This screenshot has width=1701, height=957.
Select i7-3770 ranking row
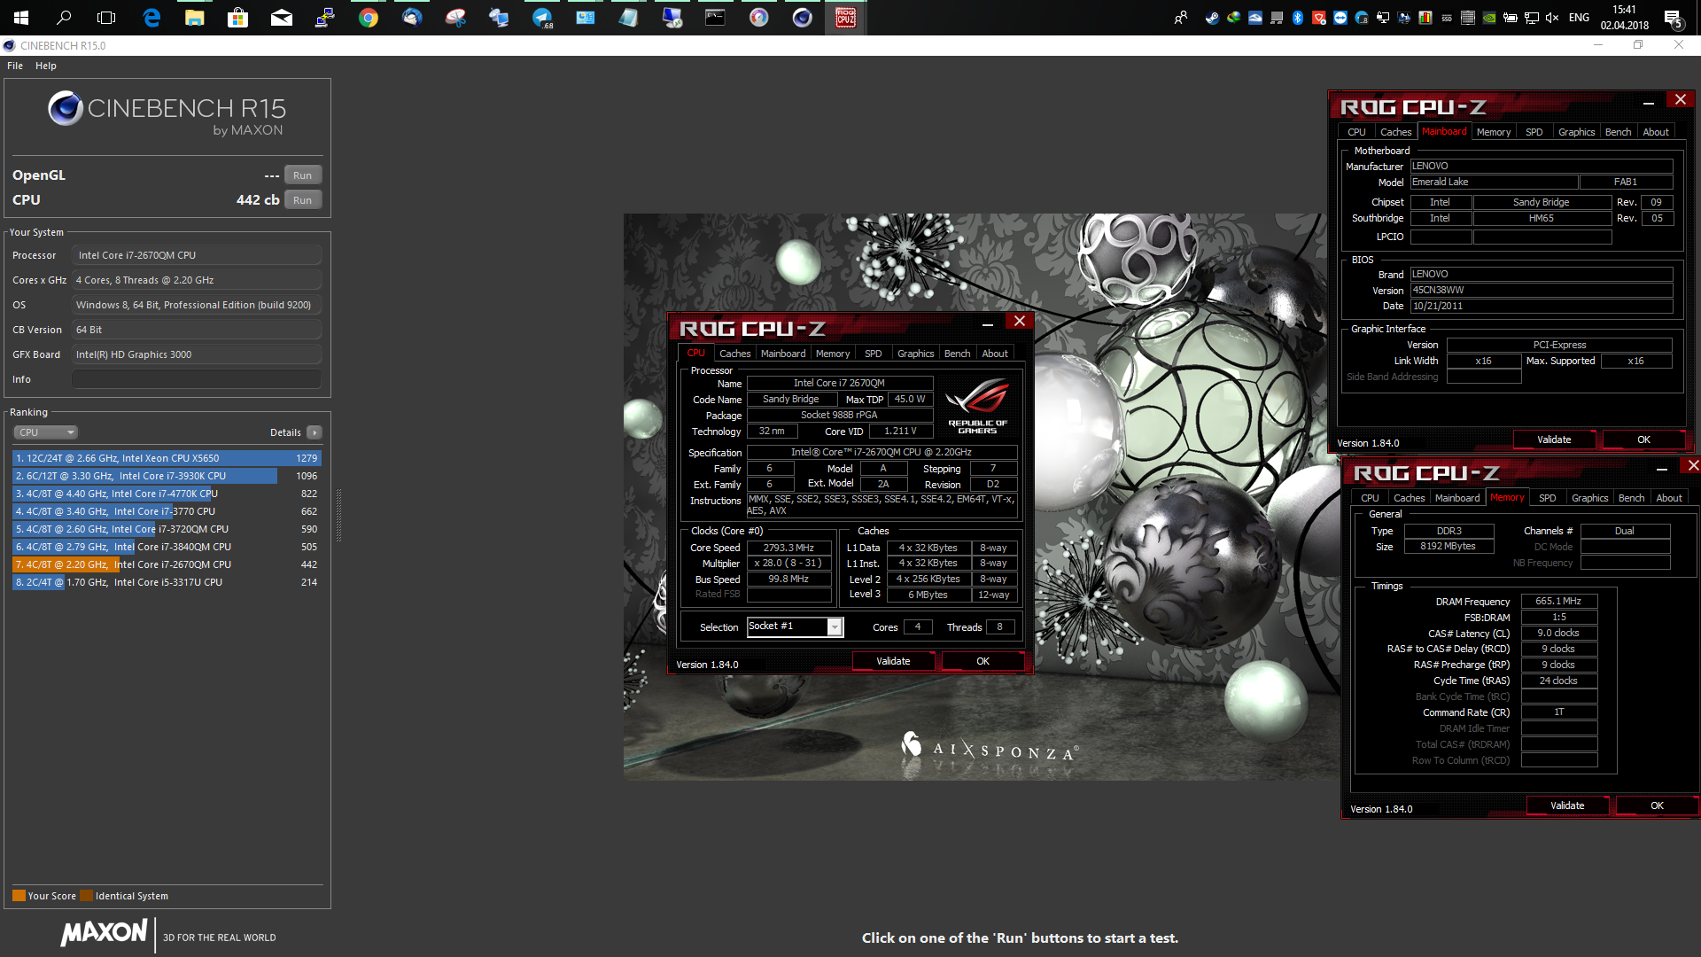[x=167, y=511]
